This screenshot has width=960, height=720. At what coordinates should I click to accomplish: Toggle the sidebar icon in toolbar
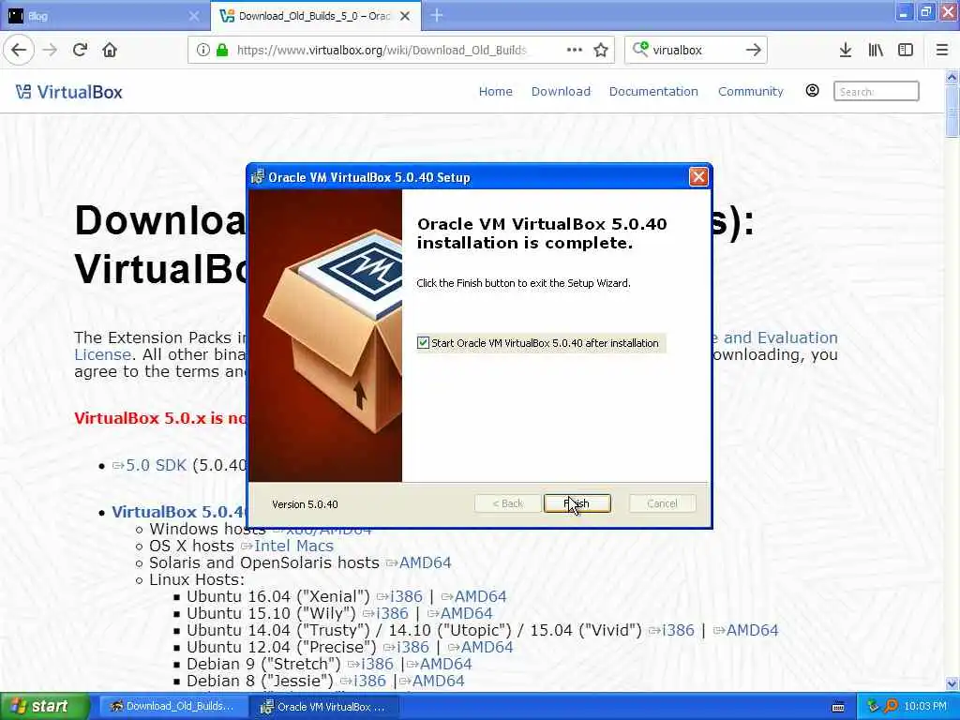tap(906, 50)
